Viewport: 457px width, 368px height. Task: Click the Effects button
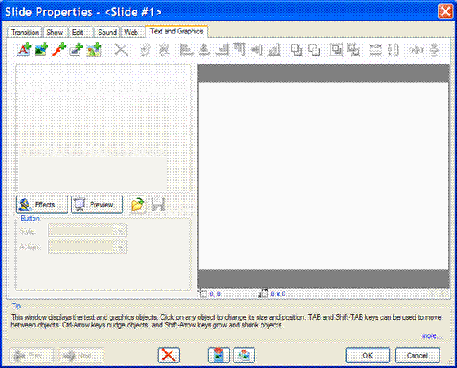[42, 204]
